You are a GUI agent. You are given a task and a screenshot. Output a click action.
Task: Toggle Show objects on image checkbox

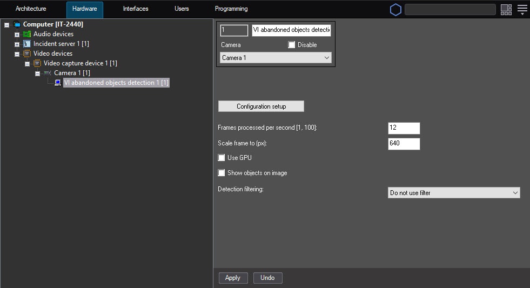click(222, 173)
